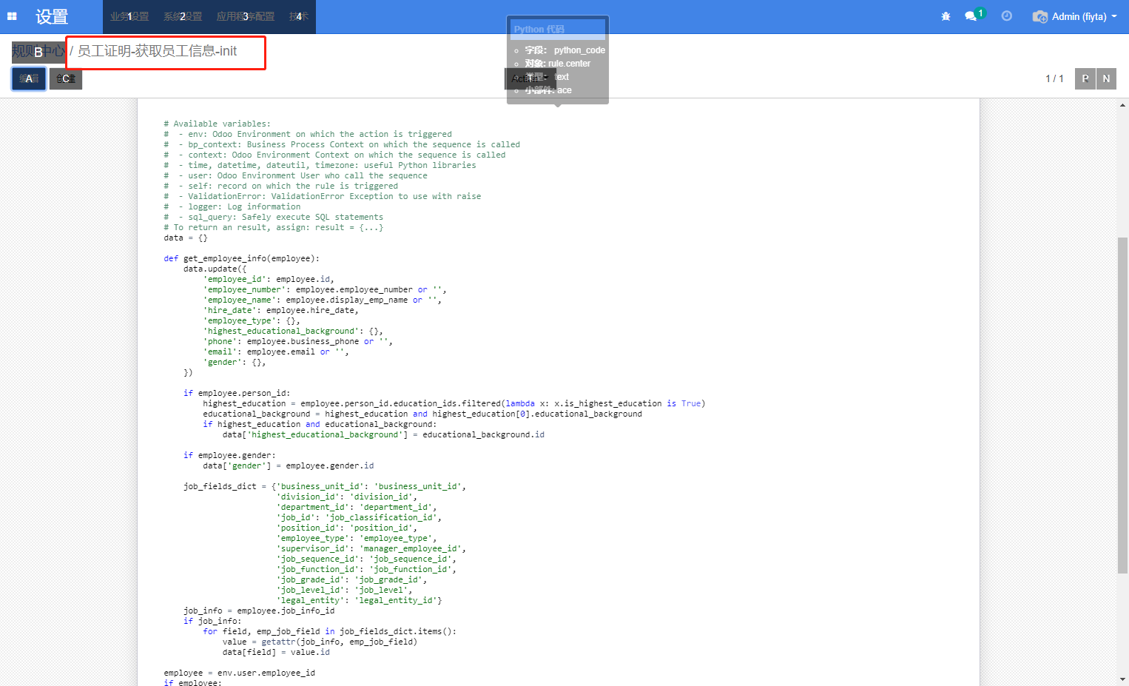Click the 'for field, emp_job_field' loop line
The height and width of the screenshot is (686, 1129).
click(x=330, y=631)
